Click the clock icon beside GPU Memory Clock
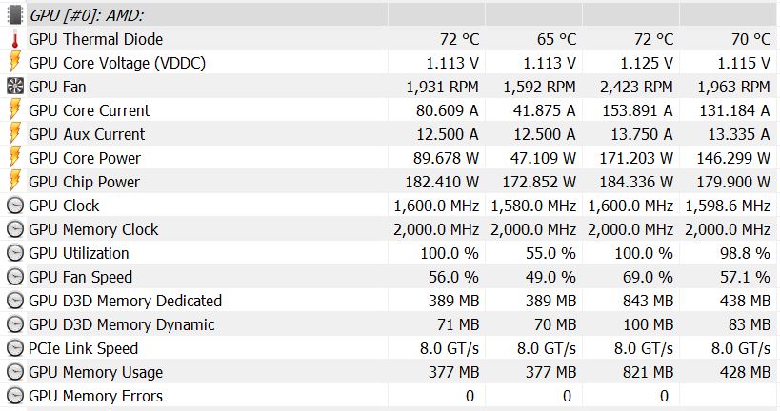 click(x=15, y=229)
